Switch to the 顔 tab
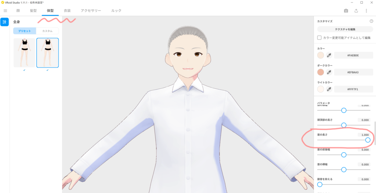376x193 pixels. point(18,11)
